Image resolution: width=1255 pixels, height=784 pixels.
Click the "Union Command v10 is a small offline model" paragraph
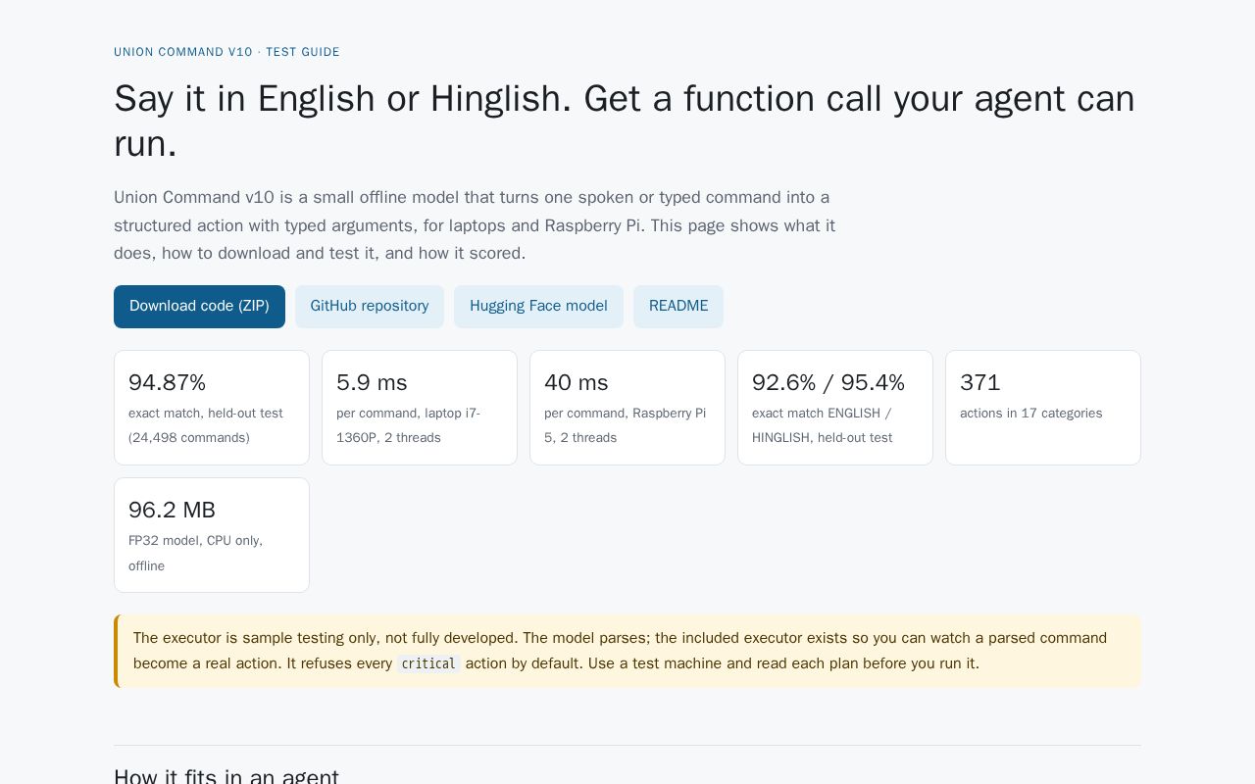[475, 225]
